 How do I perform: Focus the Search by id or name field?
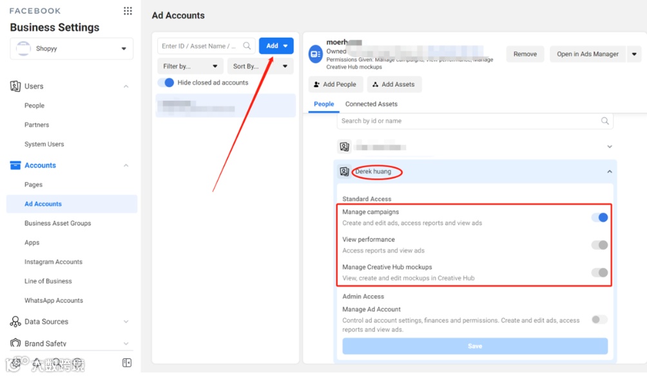[x=474, y=121]
